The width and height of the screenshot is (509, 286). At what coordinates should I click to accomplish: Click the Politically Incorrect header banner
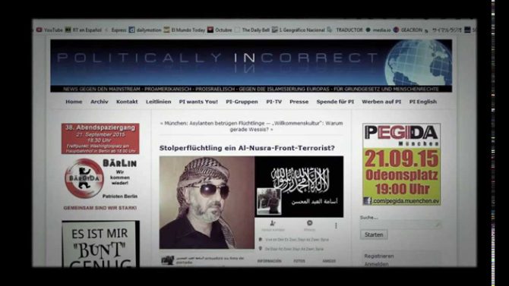coord(251,66)
